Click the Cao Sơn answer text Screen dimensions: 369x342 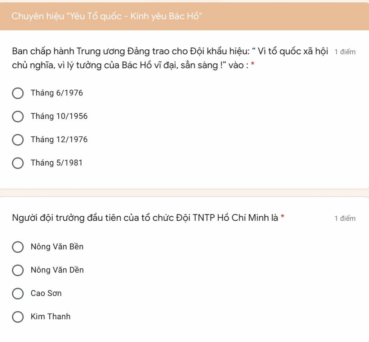(46, 293)
